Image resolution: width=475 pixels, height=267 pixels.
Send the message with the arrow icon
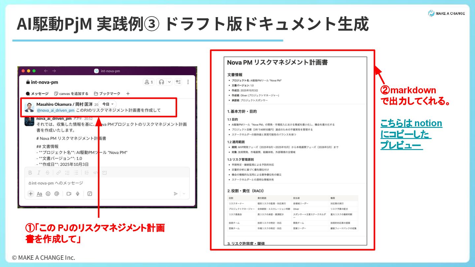click(x=176, y=194)
